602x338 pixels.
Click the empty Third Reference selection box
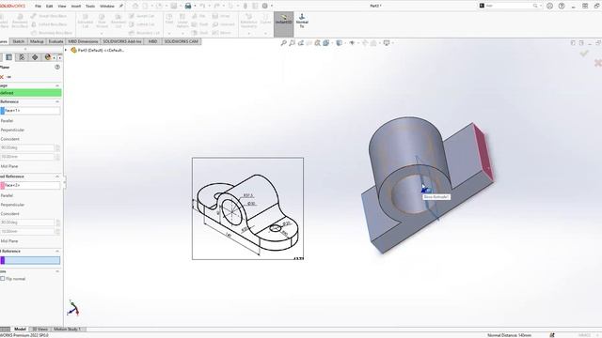tap(32, 261)
